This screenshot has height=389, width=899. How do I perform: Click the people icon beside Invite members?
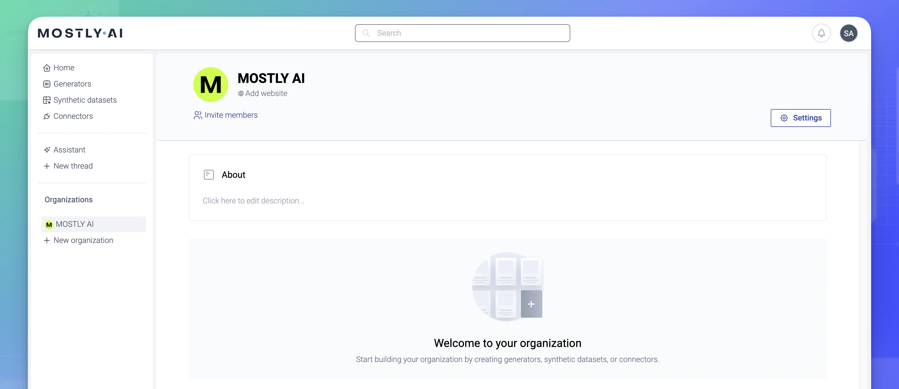(x=198, y=115)
